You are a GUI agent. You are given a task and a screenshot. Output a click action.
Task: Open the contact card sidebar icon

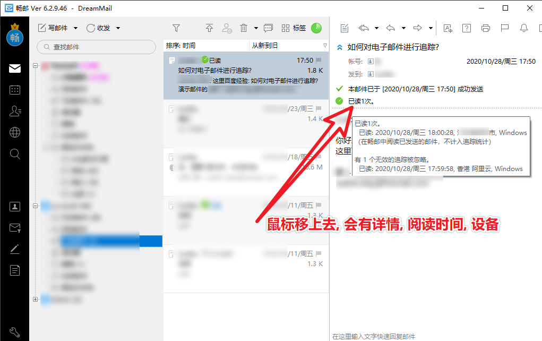(x=14, y=207)
